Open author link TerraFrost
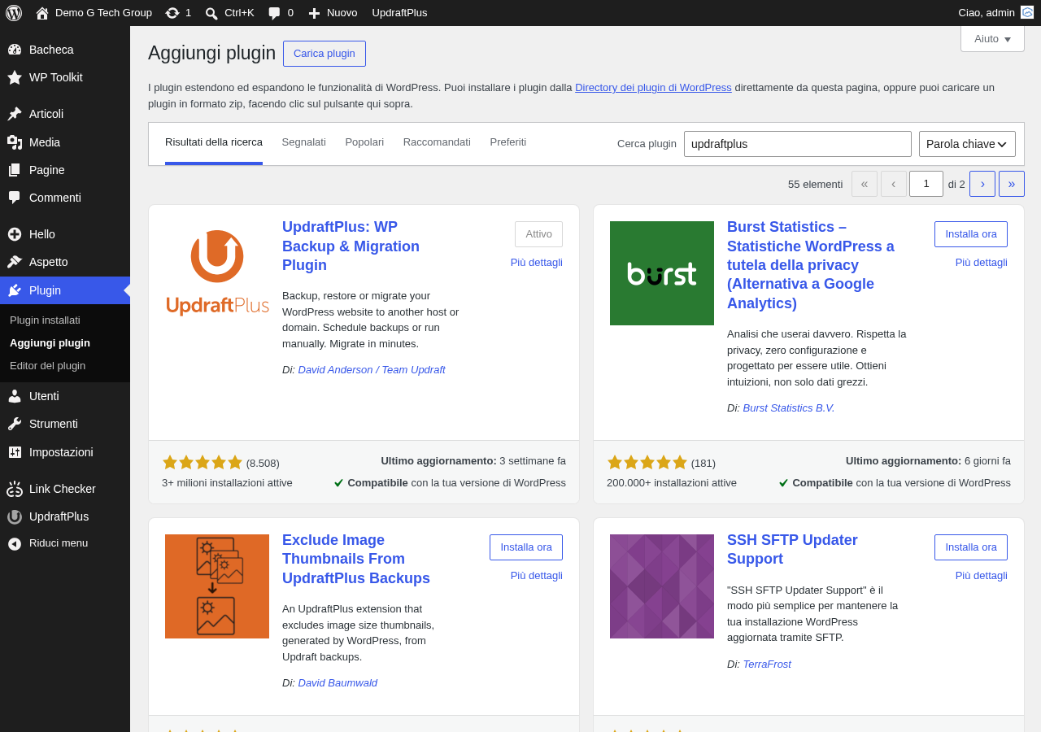1041x732 pixels. 767,664
